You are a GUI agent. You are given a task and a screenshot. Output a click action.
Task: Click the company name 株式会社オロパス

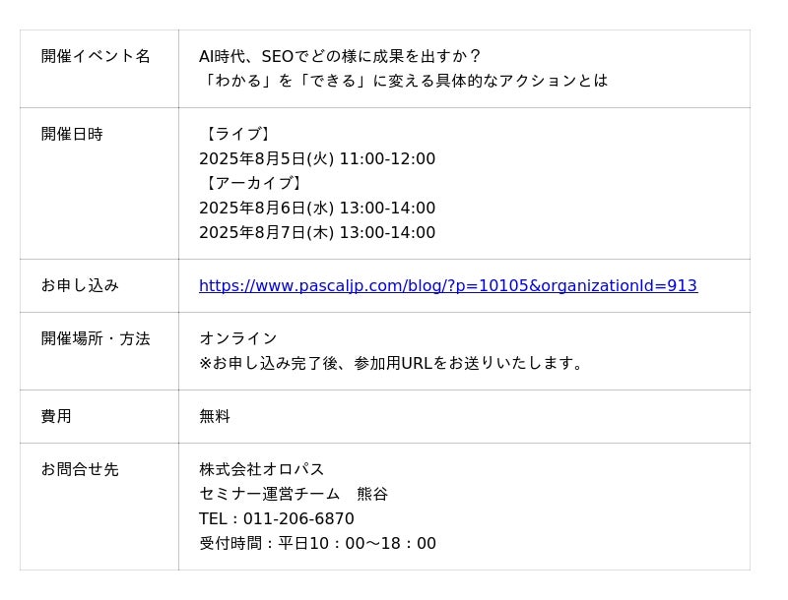[262, 469]
